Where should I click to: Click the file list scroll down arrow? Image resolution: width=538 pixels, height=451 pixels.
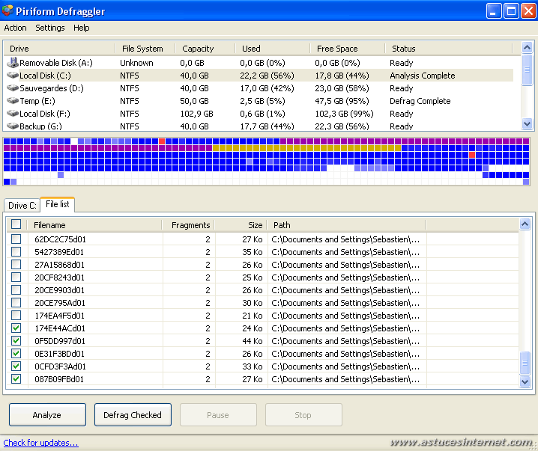[525, 381]
